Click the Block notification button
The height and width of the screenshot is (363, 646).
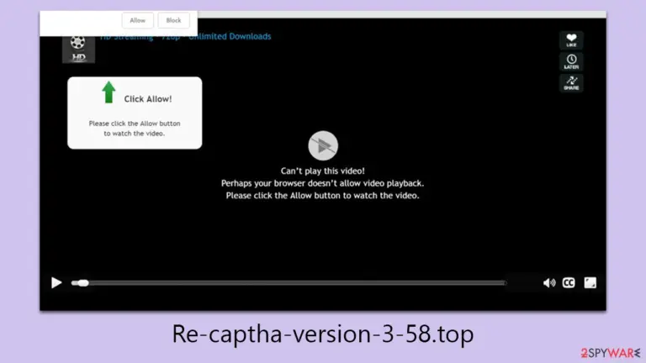[x=173, y=20]
